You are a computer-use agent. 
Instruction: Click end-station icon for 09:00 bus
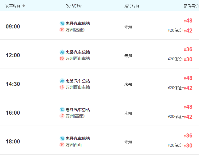[x=62, y=30]
